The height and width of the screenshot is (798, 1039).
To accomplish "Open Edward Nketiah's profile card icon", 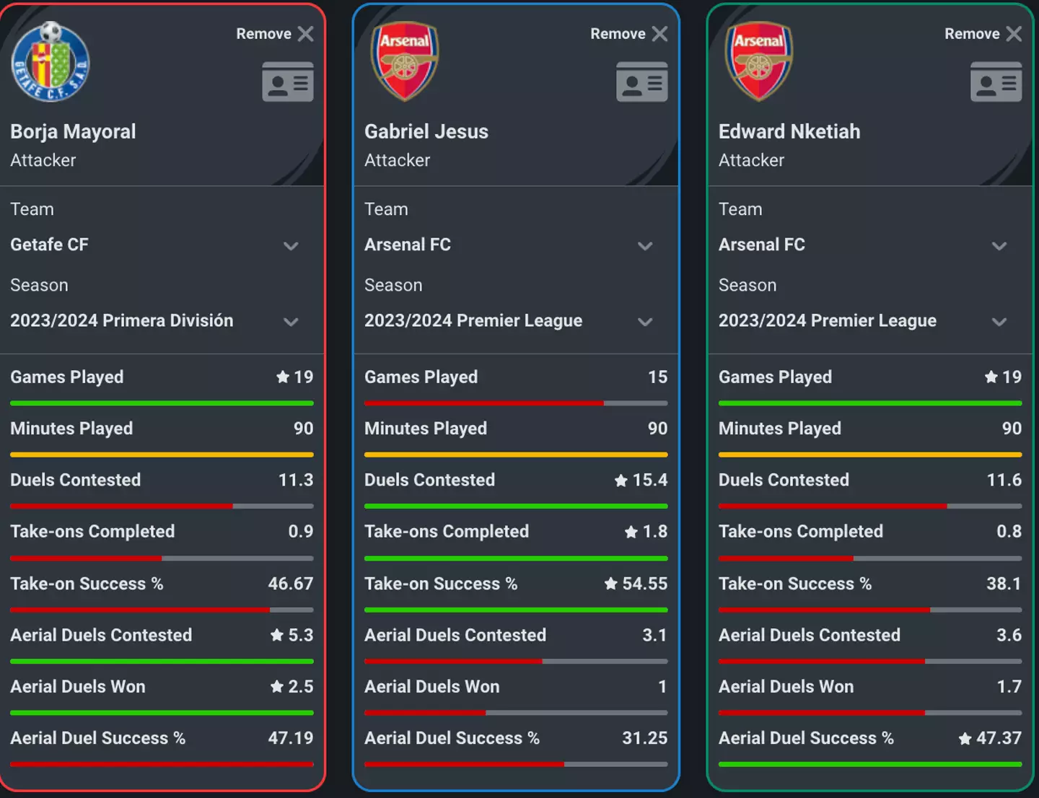I will pyautogui.click(x=996, y=82).
